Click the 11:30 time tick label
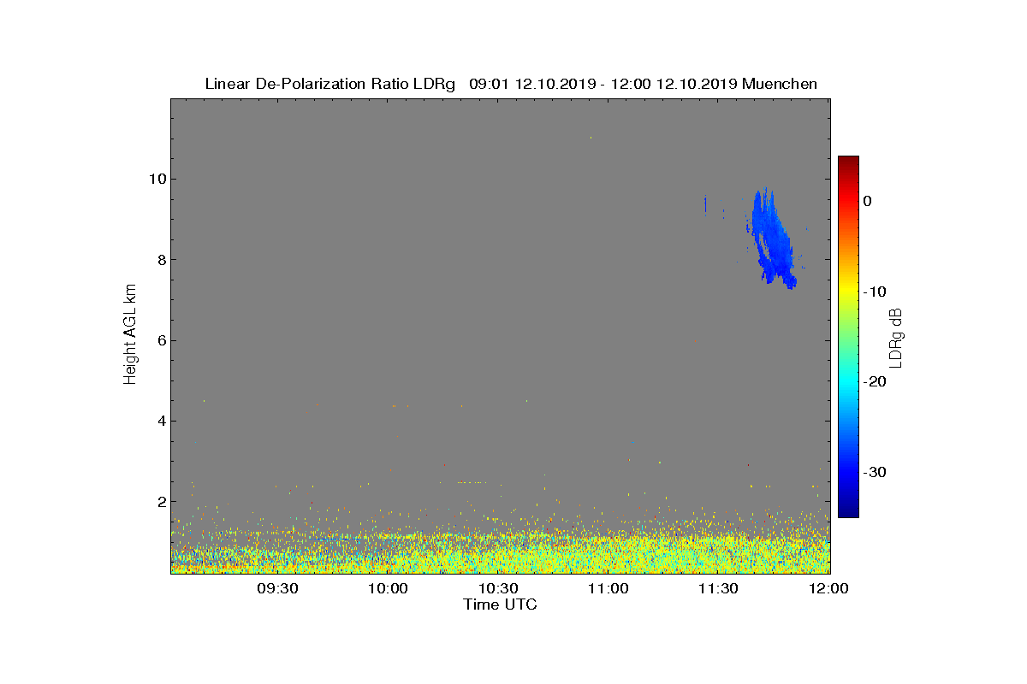This screenshot has width=1027, height=684. click(719, 588)
